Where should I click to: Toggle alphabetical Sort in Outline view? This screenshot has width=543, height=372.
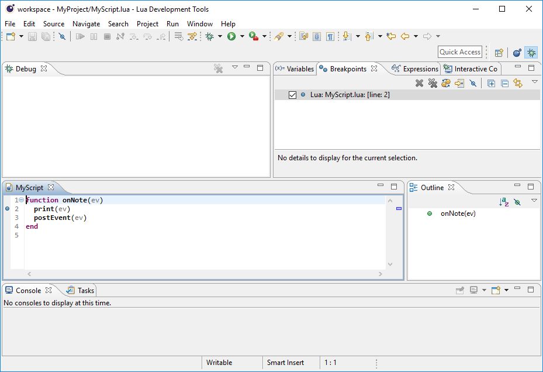coord(504,201)
